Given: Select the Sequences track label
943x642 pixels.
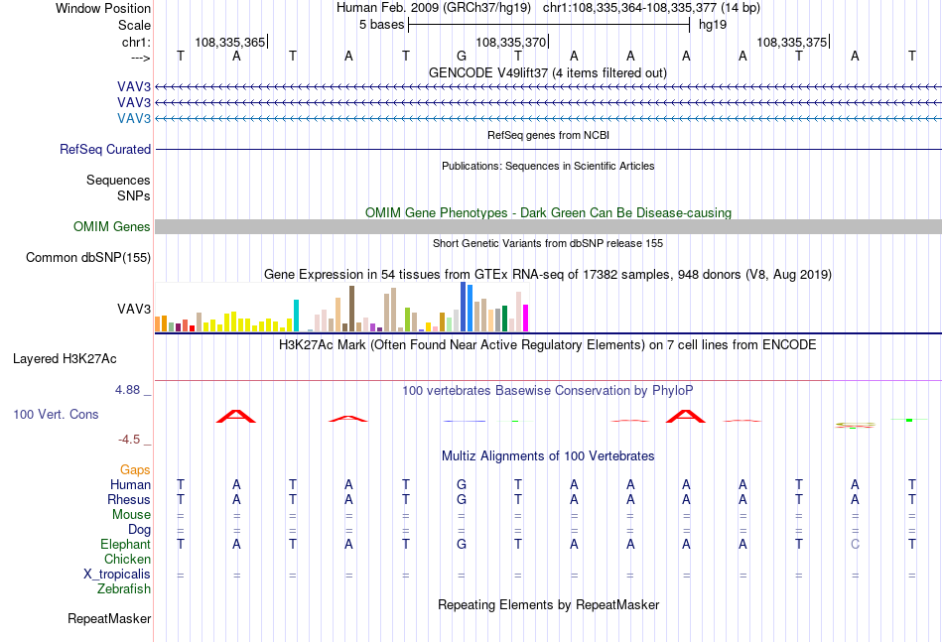Looking at the screenshot, I should click(x=118, y=180).
